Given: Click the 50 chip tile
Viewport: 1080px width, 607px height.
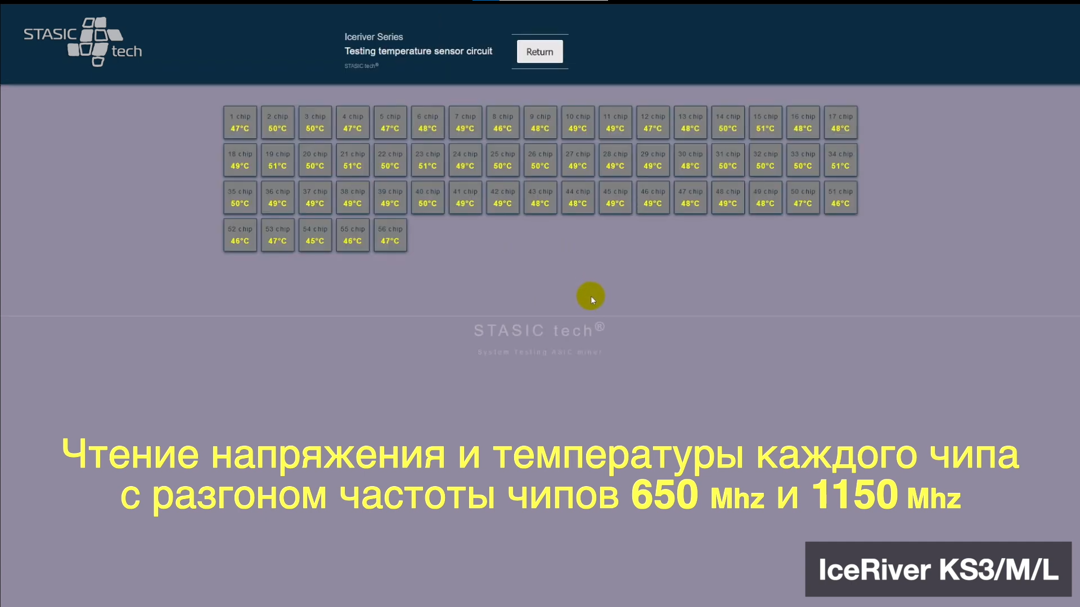Looking at the screenshot, I should [x=803, y=197].
